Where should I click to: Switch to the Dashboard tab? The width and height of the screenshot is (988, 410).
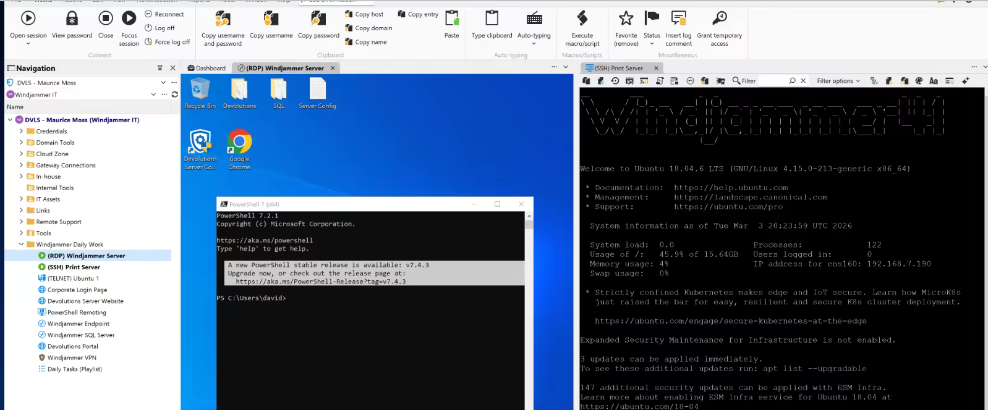click(x=207, y=68)
